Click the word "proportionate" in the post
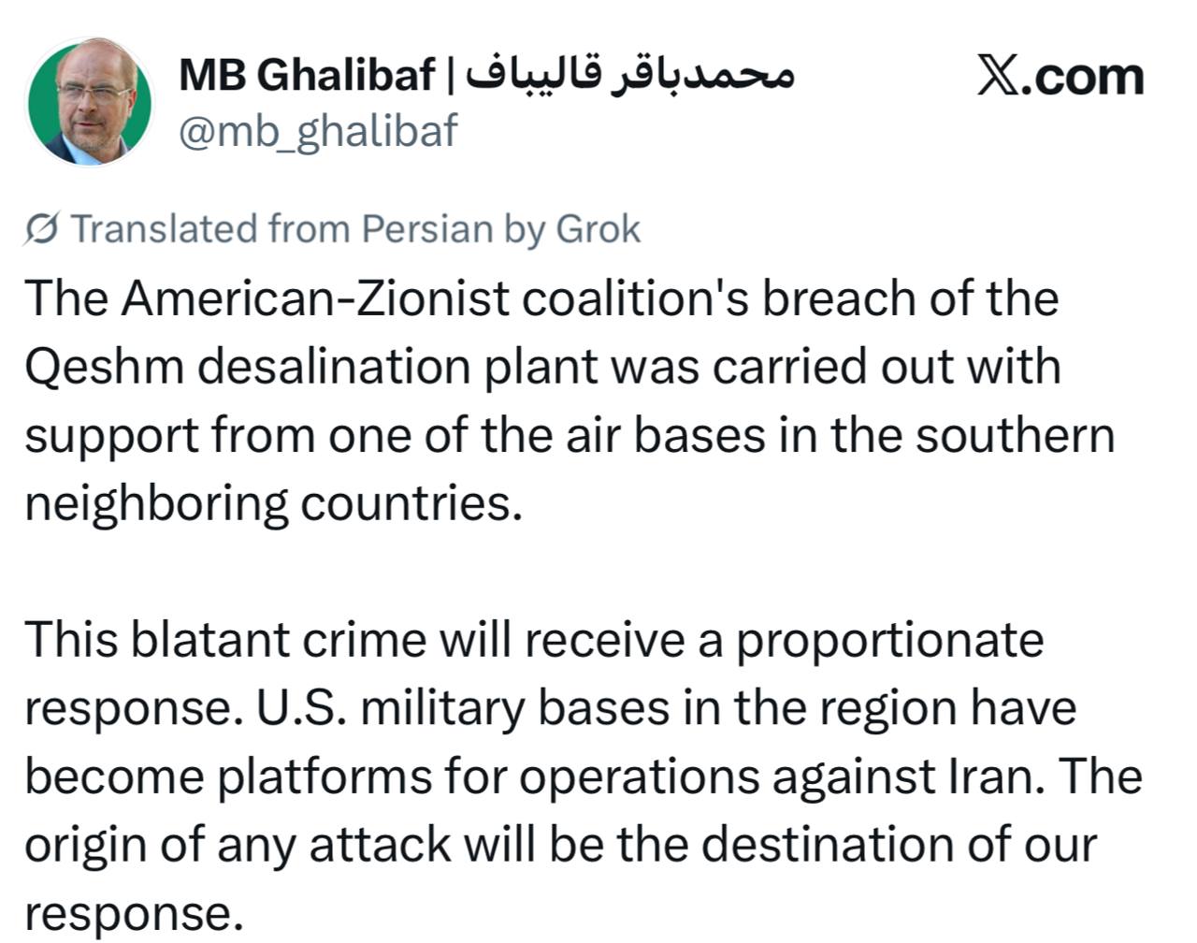The height and width of the screenshot is (943, 1197). 889,640
